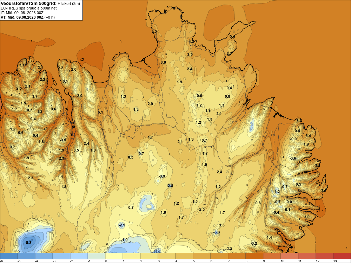Click the 4.3 temperature label

point(191,41)
